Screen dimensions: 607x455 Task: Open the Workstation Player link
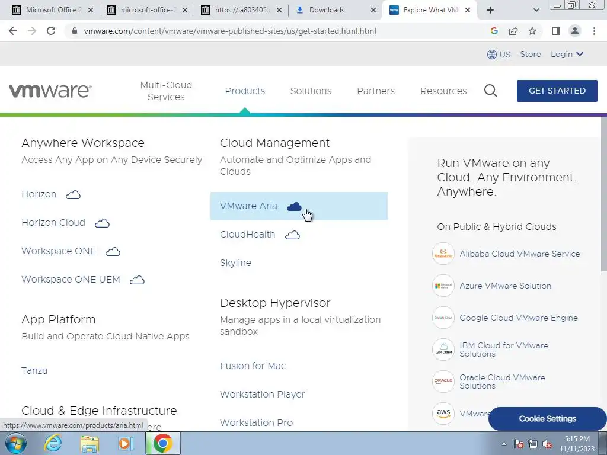(x=263, y=394)
